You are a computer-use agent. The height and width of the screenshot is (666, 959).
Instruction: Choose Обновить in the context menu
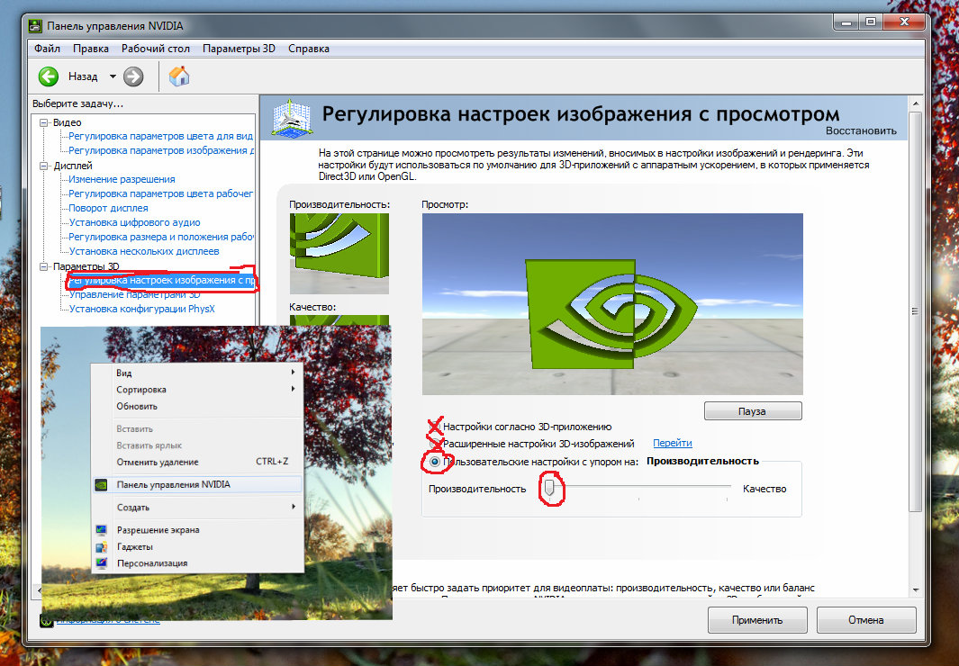tap(197, 406)
